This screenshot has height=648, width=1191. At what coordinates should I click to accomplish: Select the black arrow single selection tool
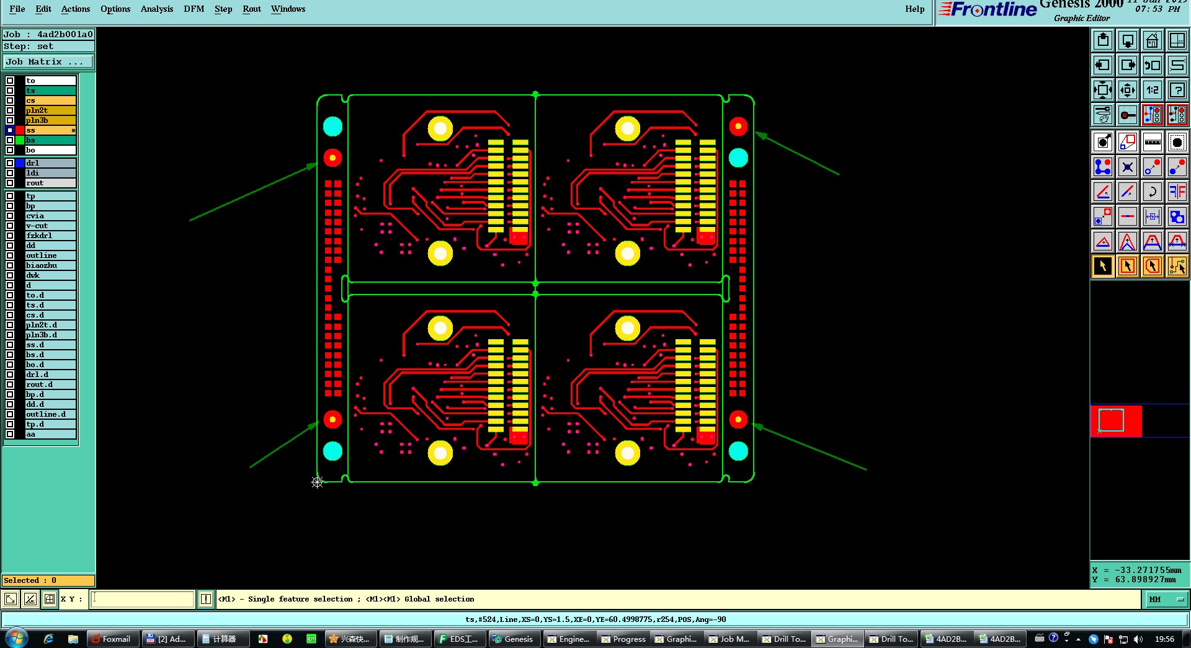pyautogui.click(x=1103, y=266)
